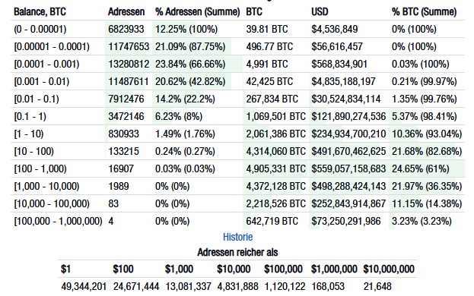Click the Balance, BTC column header
The width and height of the screenshot is (474, 296).
click(x=40, y=11)
